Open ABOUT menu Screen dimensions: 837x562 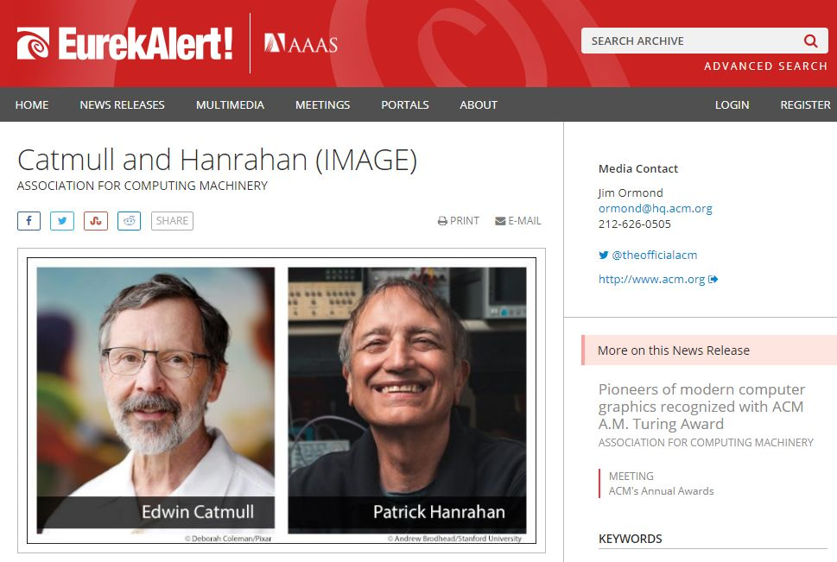(x=479, y=104)
